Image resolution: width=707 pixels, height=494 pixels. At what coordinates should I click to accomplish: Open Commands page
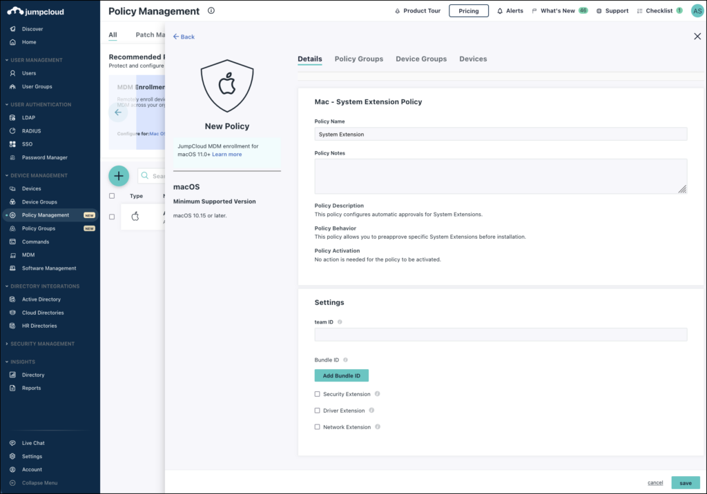[35, 242]
